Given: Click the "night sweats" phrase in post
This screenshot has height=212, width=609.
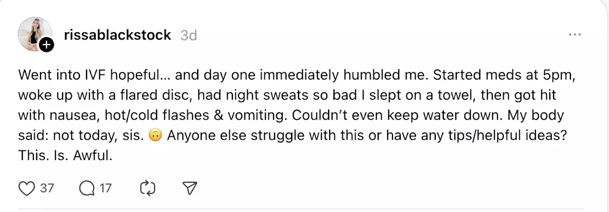Looking at the screenshot, I should click(267, 95).
